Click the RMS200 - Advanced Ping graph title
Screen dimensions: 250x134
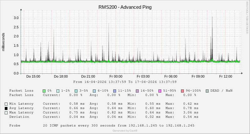pos(125,7)
